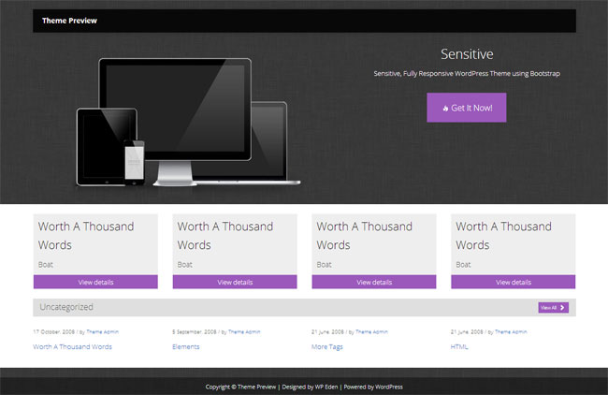Click the Theme Preview site title in header
The image size is (608, 395).
[69, 21]
